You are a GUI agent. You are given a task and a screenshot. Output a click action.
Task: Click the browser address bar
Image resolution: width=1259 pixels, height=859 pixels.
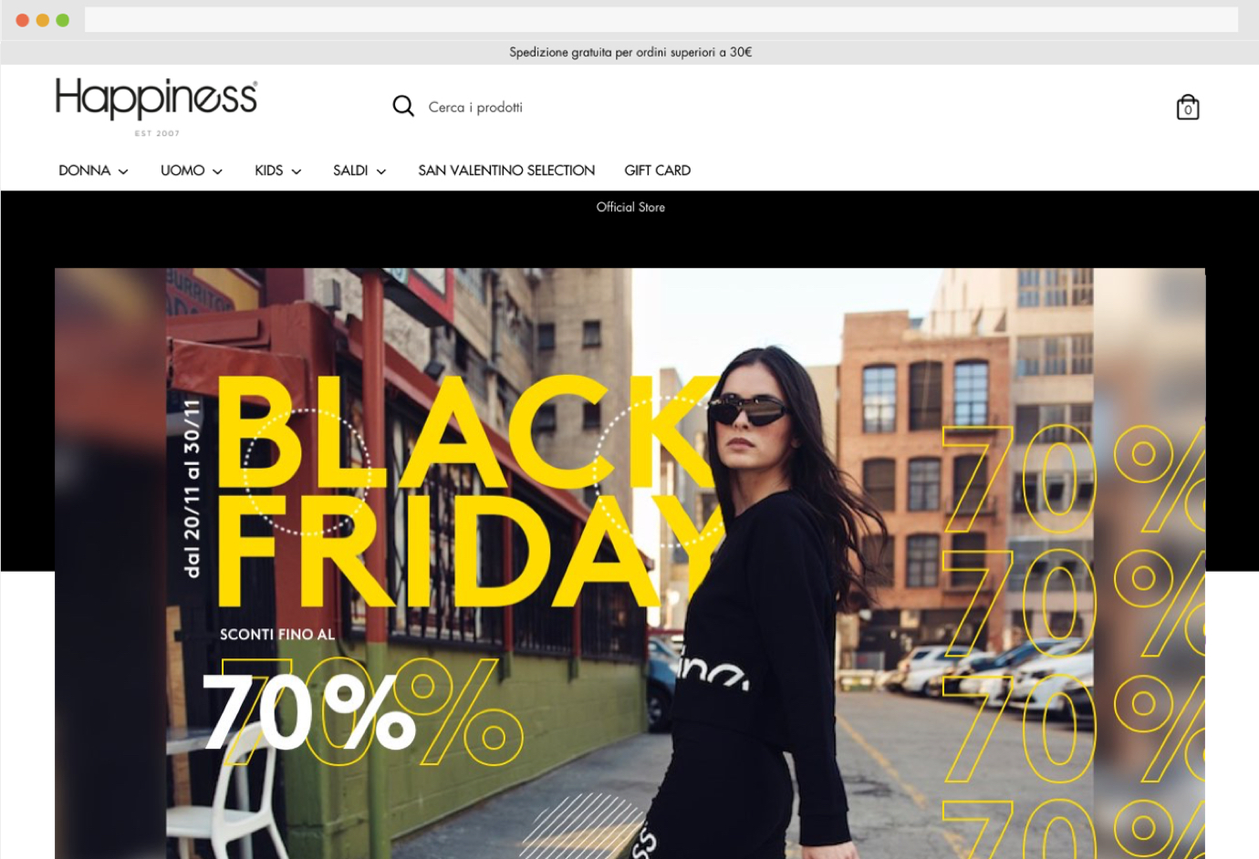coord(661,20)
